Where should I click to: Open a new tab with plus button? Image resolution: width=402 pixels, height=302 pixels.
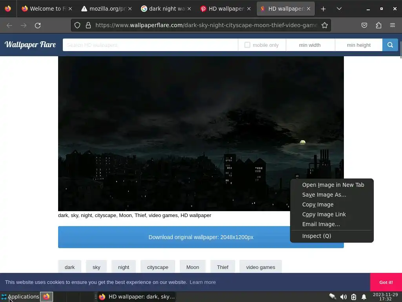(x=323, y=9)
